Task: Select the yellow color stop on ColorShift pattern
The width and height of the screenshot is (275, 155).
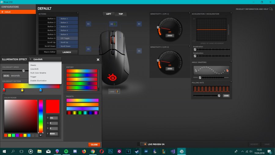Action: 22,90
